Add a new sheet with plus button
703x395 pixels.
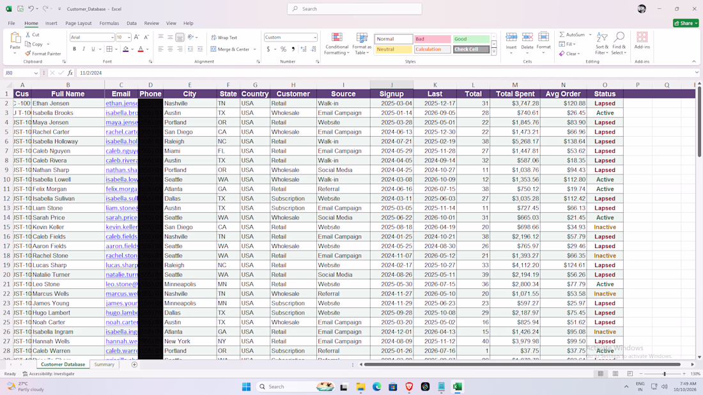[134, 364]
